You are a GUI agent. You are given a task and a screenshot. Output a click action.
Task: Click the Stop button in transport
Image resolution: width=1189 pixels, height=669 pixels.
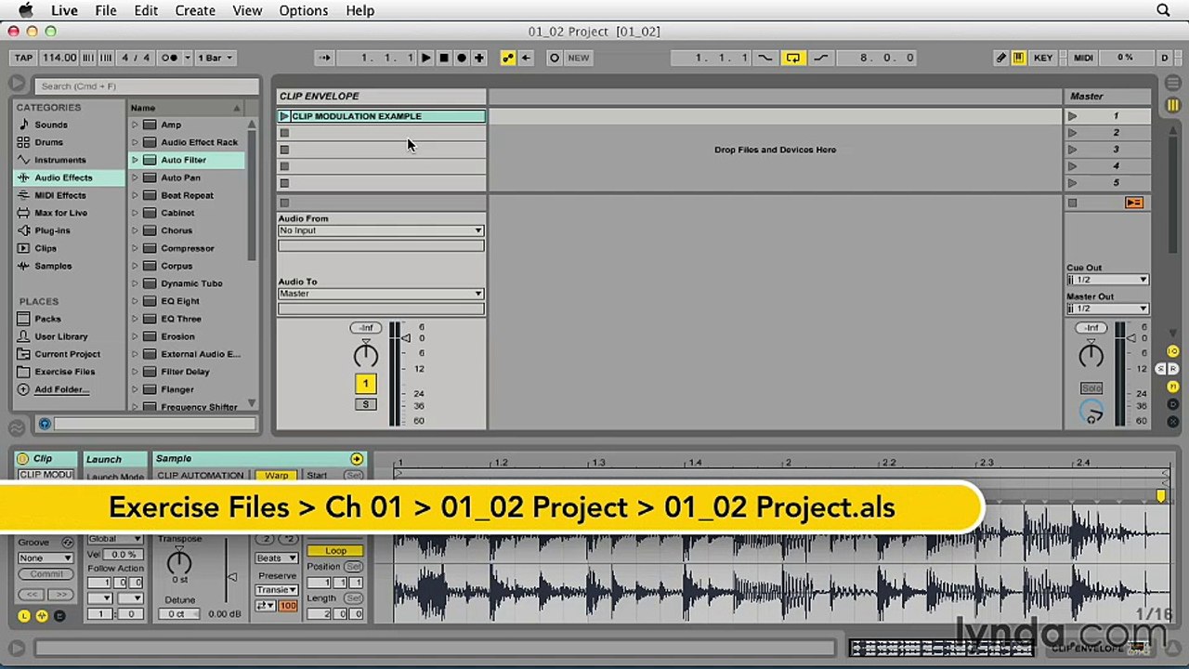(x=443, y=58)
